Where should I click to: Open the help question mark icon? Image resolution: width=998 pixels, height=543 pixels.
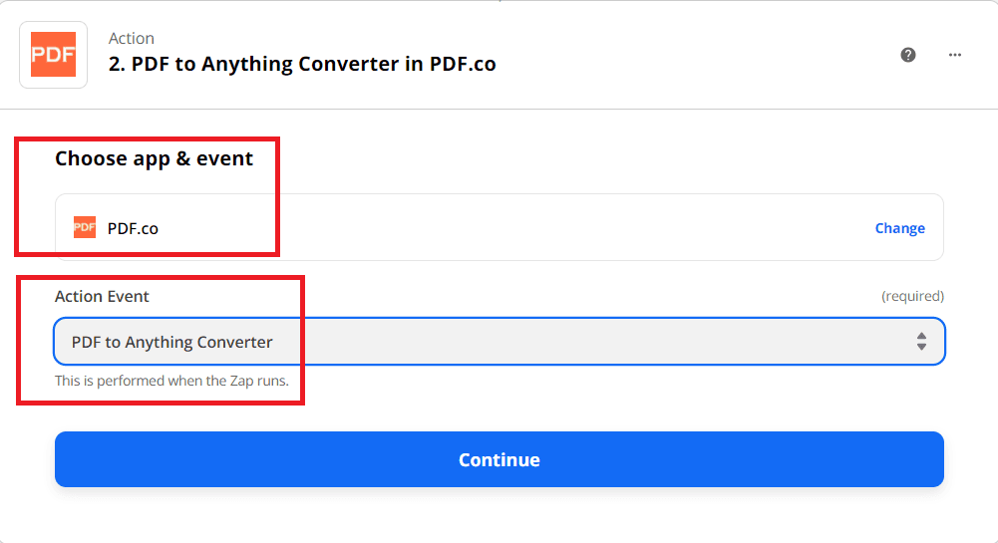(908, 55)
